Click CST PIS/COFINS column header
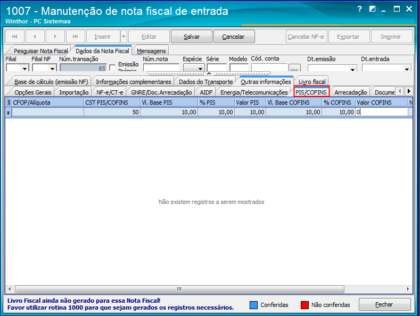This screenshot has width=420, height=316. [112, 103]
